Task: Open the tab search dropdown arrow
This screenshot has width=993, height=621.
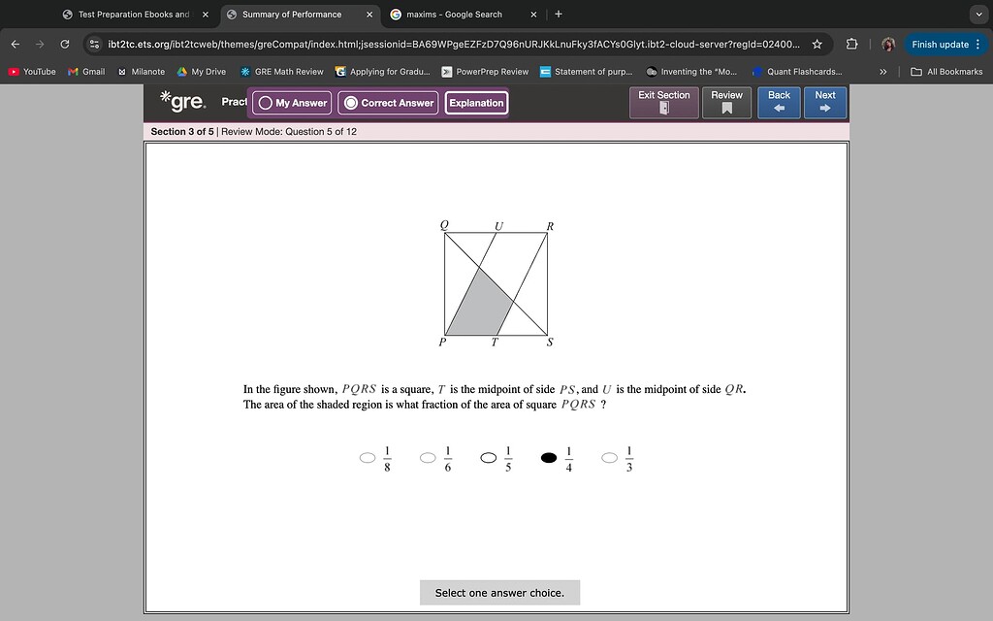Action: 978,14
